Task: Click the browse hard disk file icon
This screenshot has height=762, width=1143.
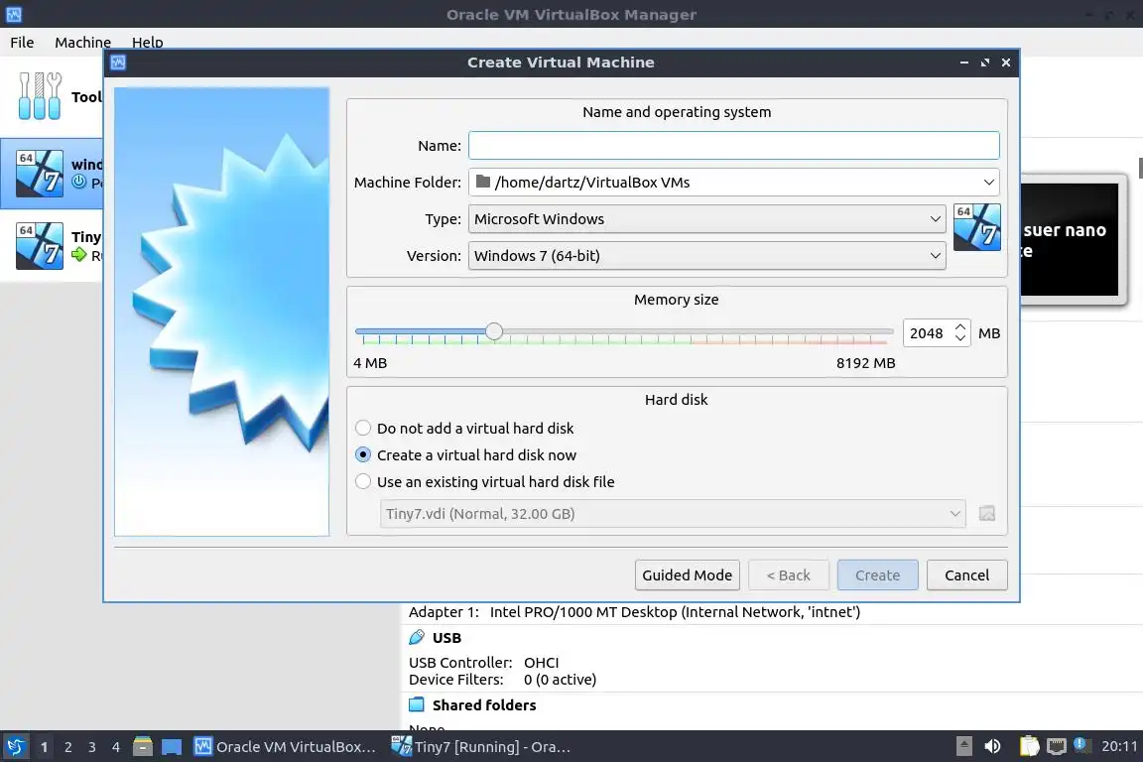Action: tap(987, 513)
